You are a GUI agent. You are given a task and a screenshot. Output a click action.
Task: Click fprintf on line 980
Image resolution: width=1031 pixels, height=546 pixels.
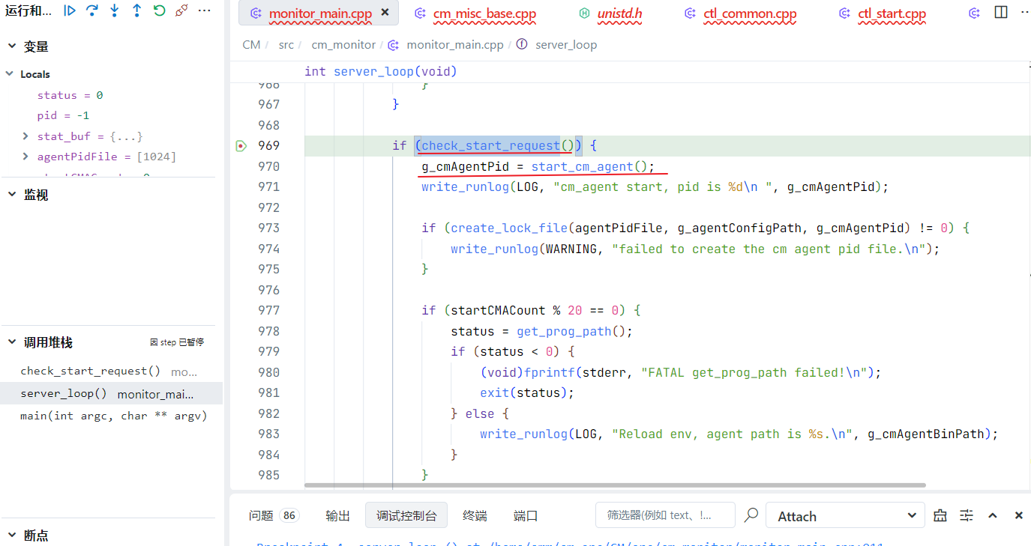click(x=550, y=372)
